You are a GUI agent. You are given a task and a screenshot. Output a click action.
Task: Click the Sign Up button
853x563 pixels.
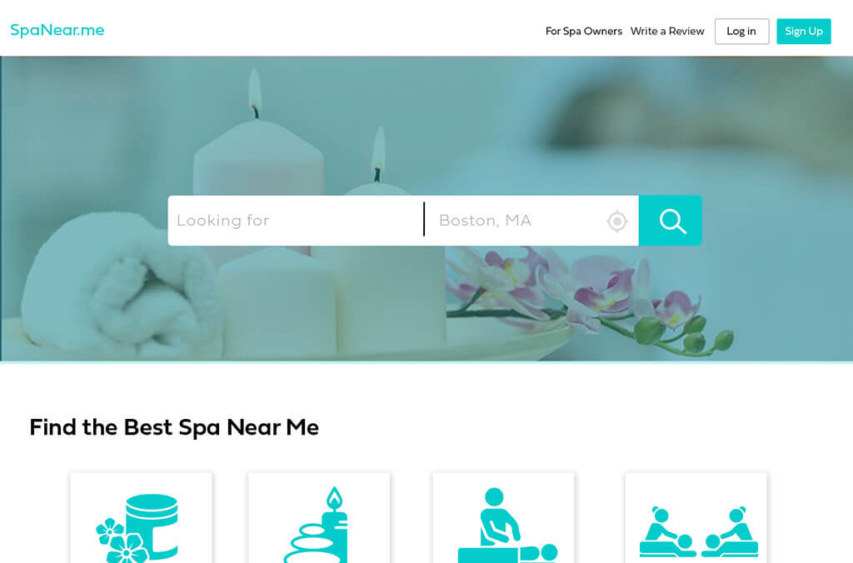(x=804, y=31)
